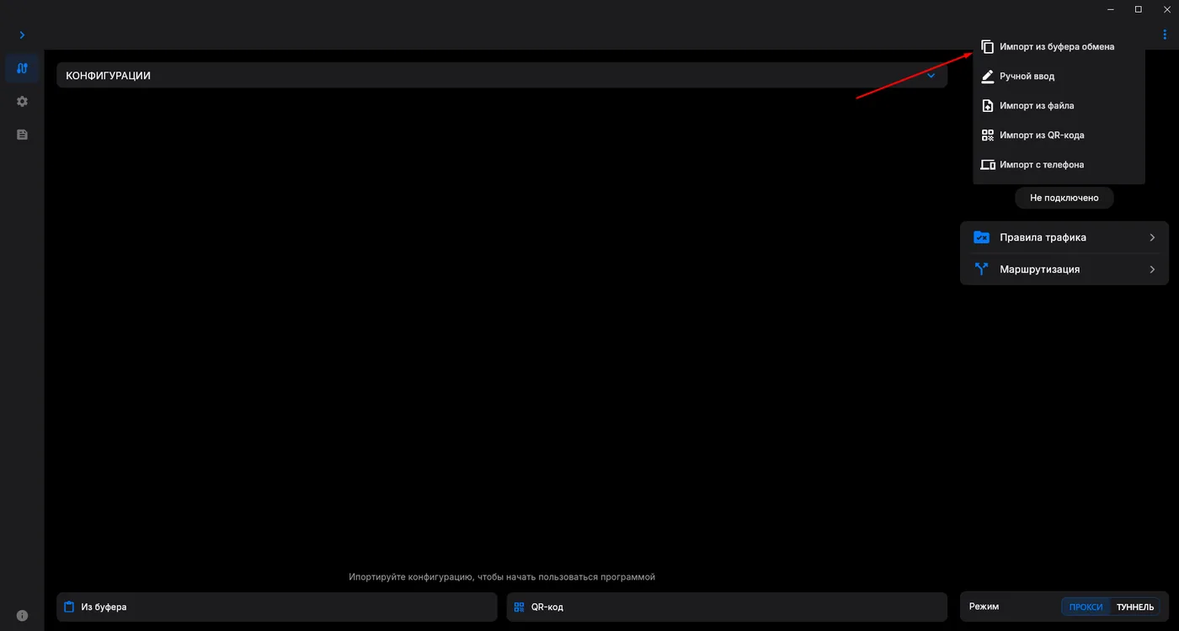
Task: Click the blue three-dot menu icon
Action: 1165,34
